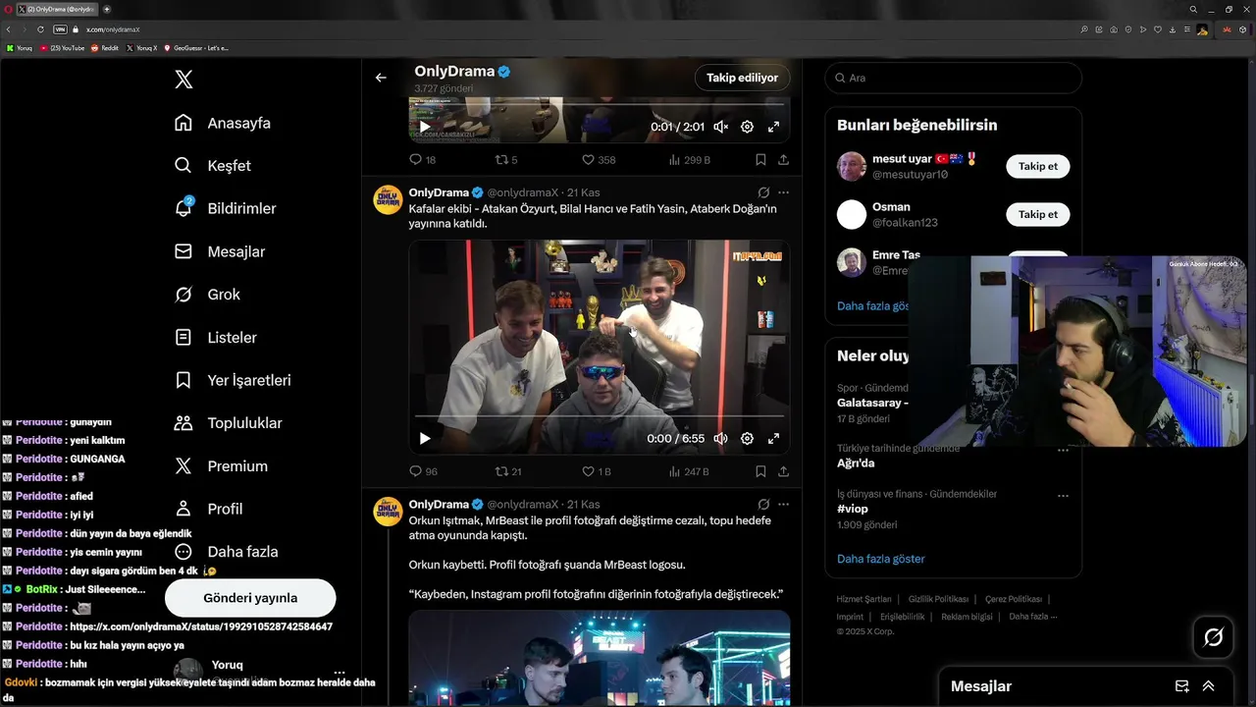View 299 B views analytics
The height and width of the screenshot is (707, 1256).
tap(689, 159)
